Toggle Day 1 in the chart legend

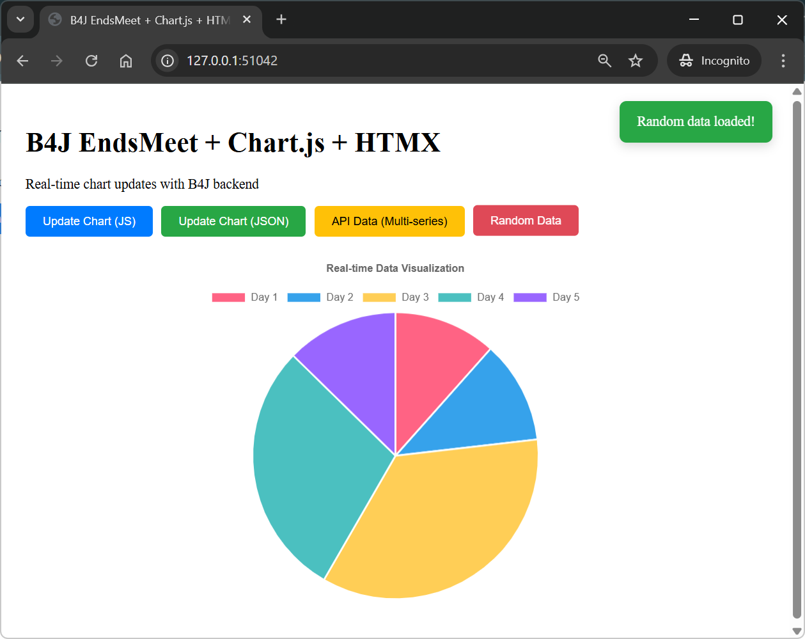(245, 297)
